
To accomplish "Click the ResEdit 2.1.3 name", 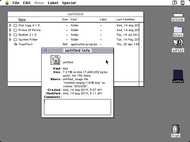I will [x=27, y=35].
